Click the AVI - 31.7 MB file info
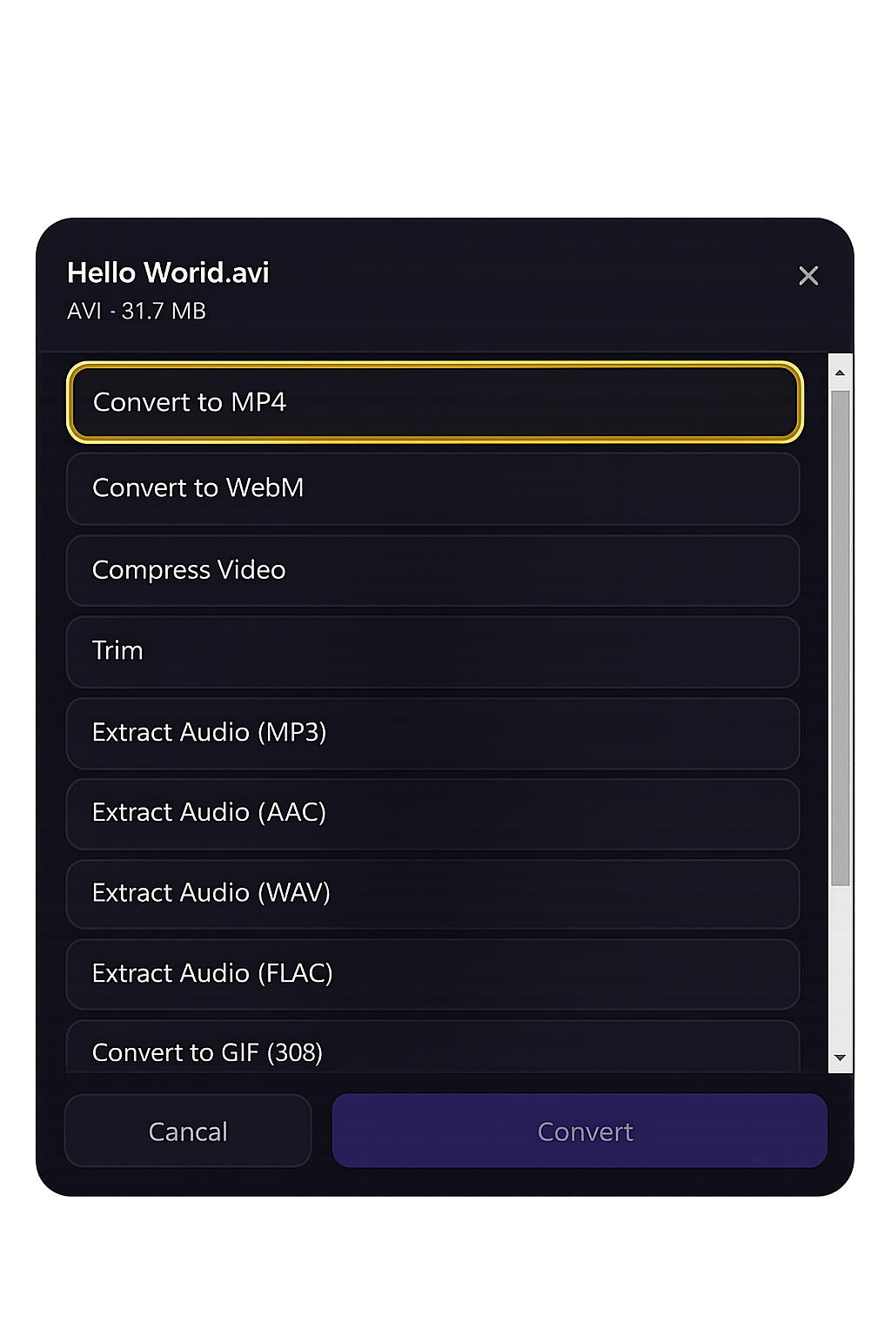The width and height of the screenshot is (891, 1337). coord(137,312)
